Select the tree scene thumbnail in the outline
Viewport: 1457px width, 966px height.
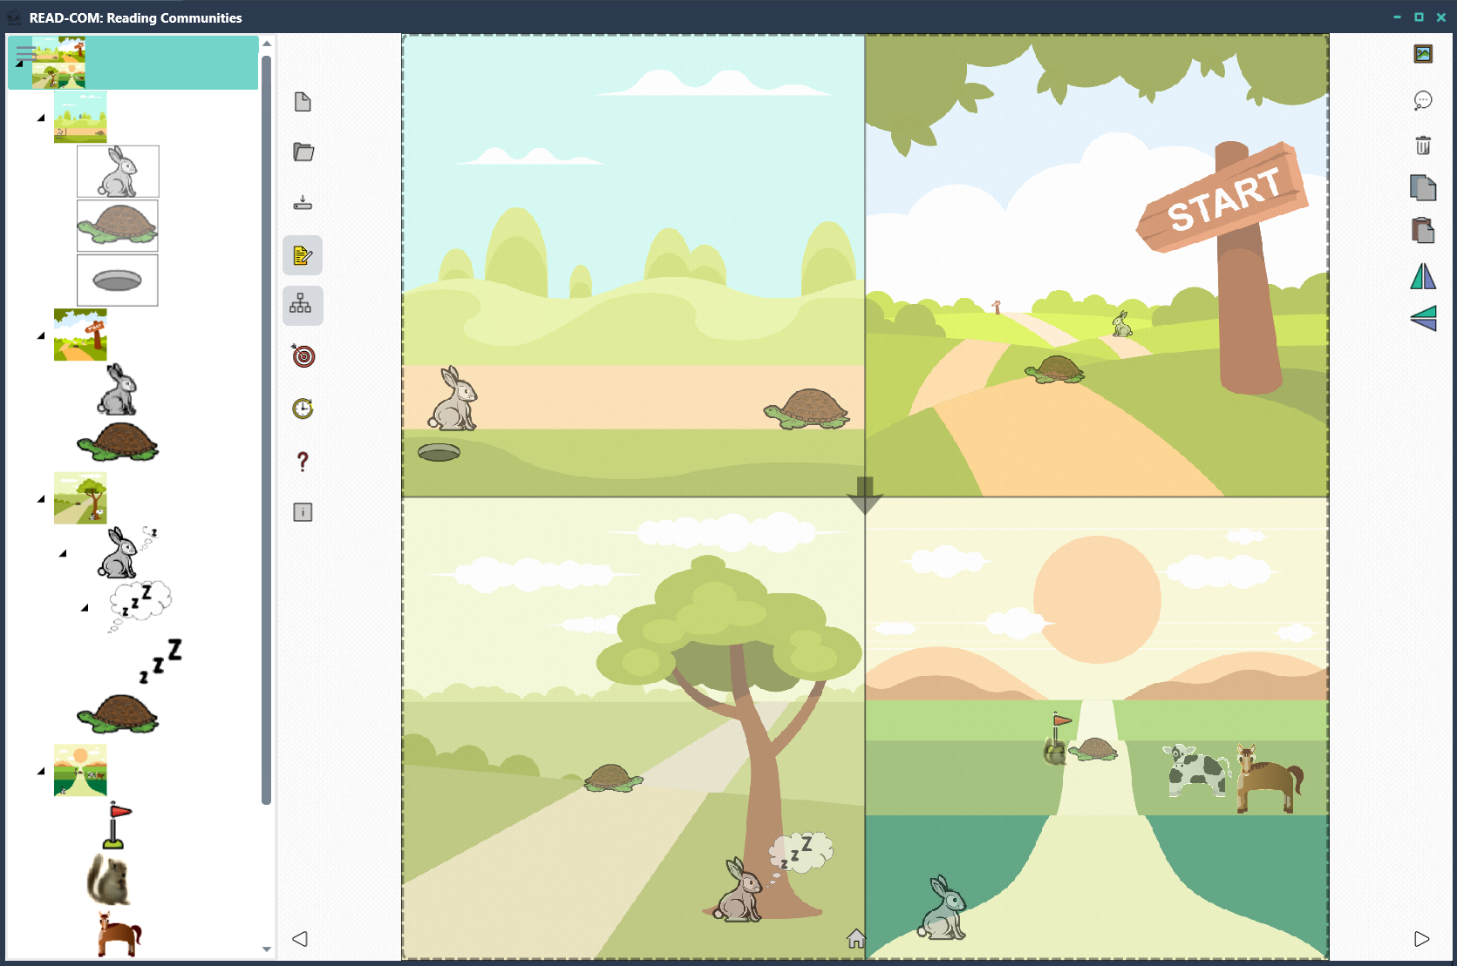(x=80, y=498)
